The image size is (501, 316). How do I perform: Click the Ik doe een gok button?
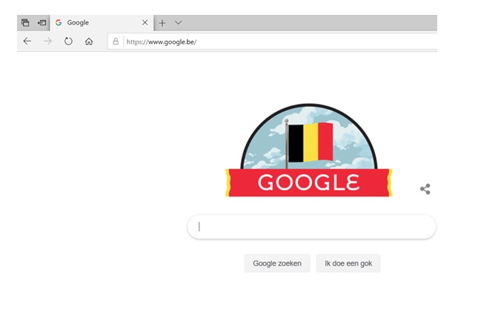tap(348, 263)
